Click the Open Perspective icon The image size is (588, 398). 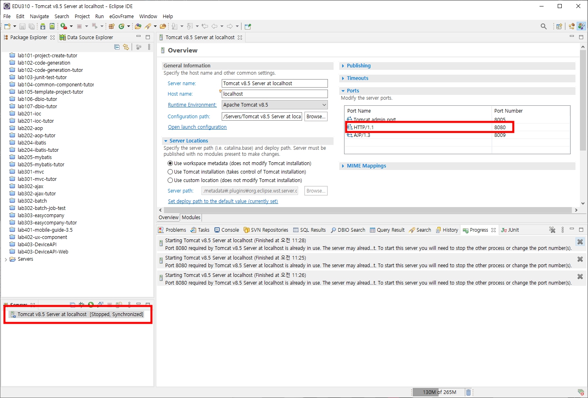[559, 26]
